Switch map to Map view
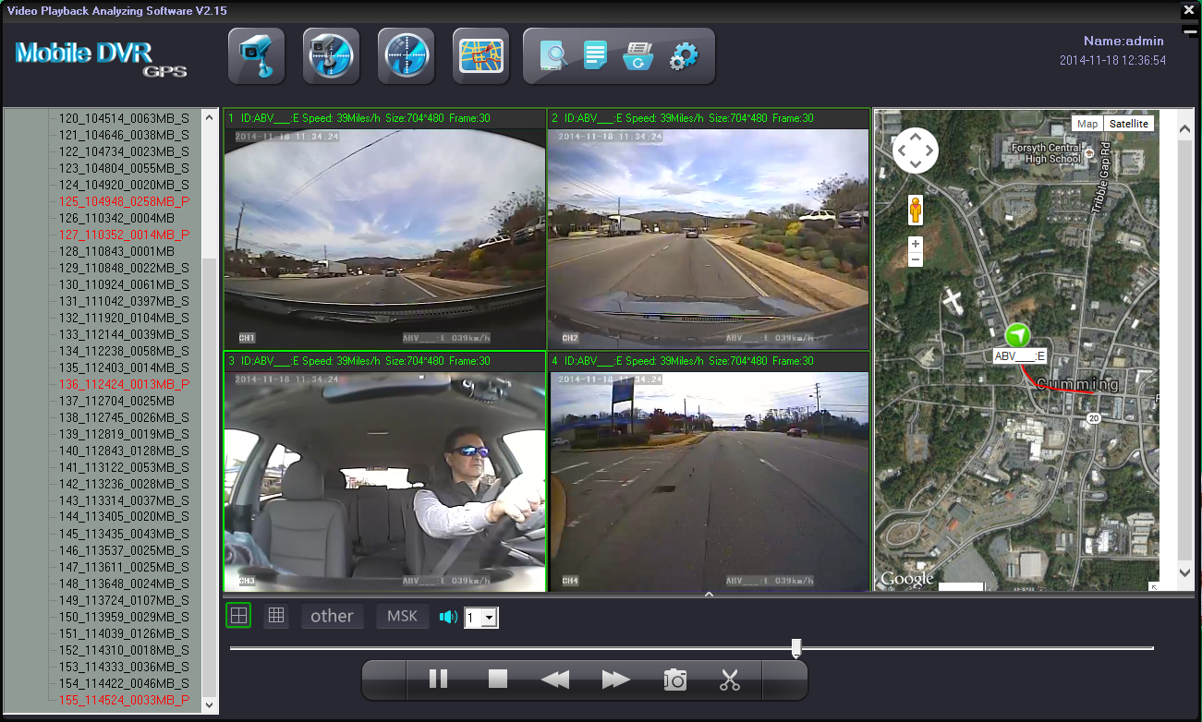This screenshot has height=722, width=1202. pos(1087,124)
